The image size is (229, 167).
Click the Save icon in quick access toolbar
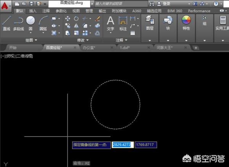(x=32, y=3)
